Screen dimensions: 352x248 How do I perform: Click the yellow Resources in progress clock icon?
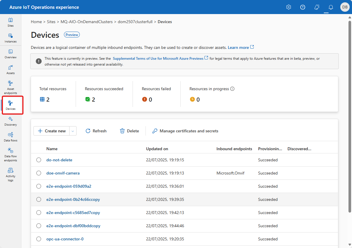pyautogui.click(x=192, y=100)
